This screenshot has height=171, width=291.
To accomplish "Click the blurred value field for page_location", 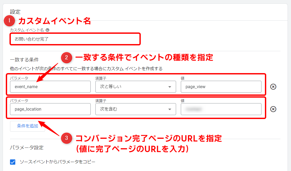I will (x=221, y=109).
